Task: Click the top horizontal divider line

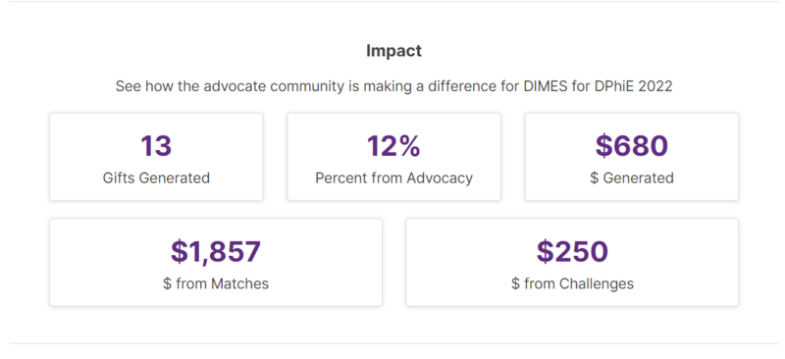Action: (x=394, y=2)
